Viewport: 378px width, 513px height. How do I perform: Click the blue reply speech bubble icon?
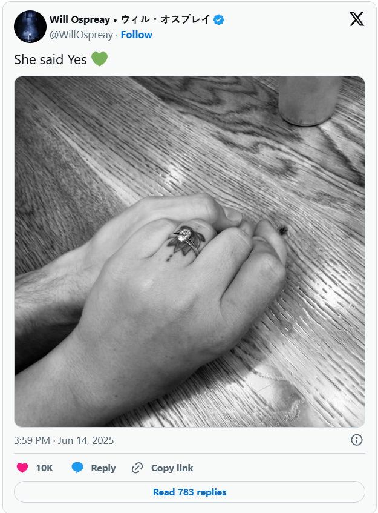(77, 468)
